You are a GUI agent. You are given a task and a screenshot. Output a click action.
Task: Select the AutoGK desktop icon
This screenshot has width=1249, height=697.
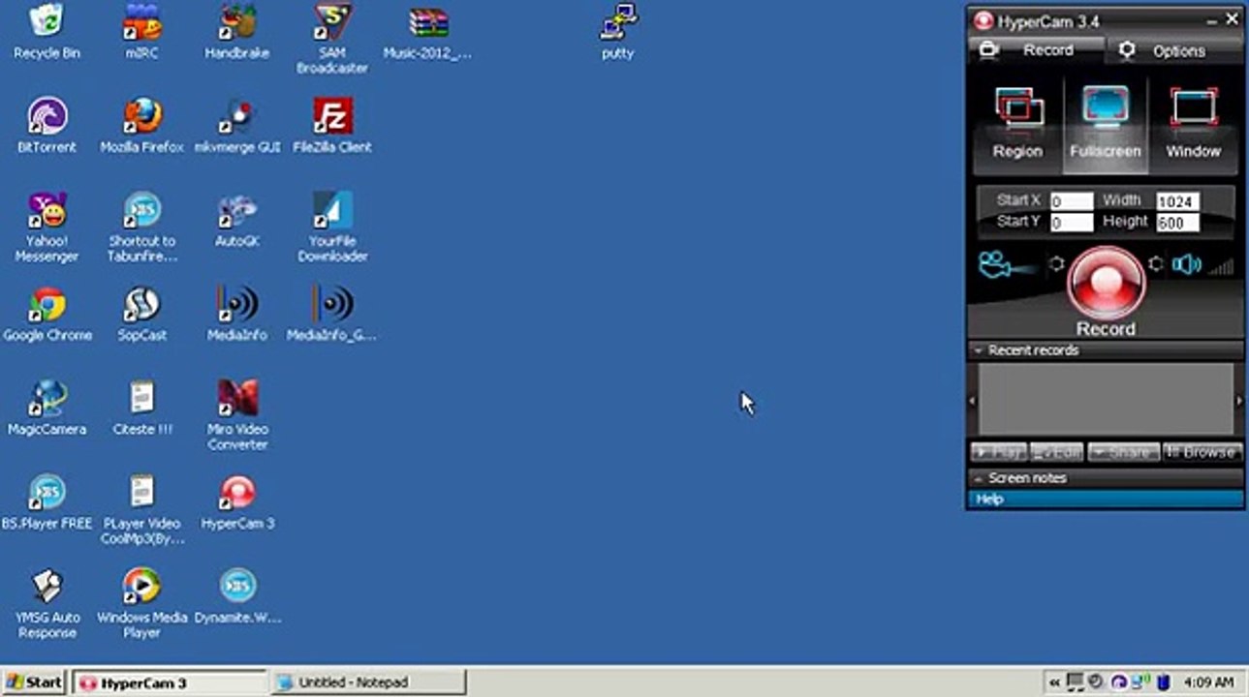click(236, 219)
